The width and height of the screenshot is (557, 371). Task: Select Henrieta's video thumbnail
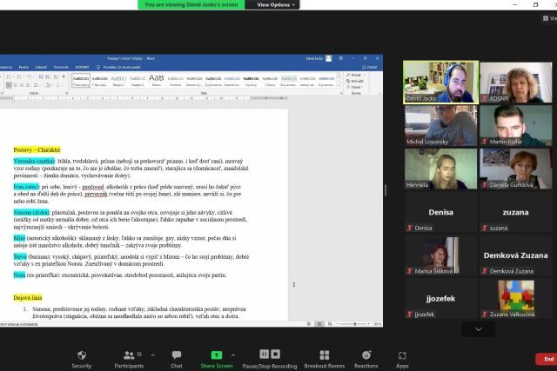click(440, 169)
